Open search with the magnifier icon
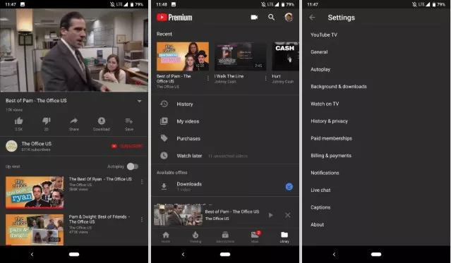451x263 pixels. point(271,17)
